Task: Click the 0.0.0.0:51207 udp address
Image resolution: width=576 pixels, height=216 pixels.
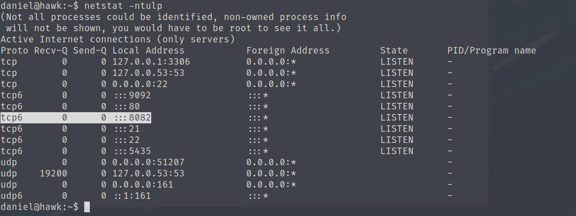Action: (x=148, y=162)
